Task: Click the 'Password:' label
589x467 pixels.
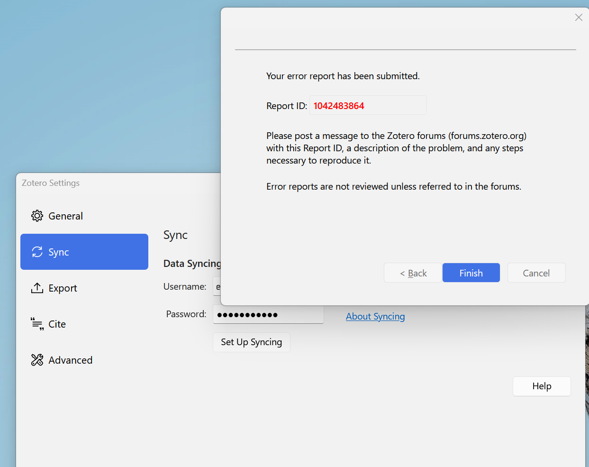Action: point(186,314)
